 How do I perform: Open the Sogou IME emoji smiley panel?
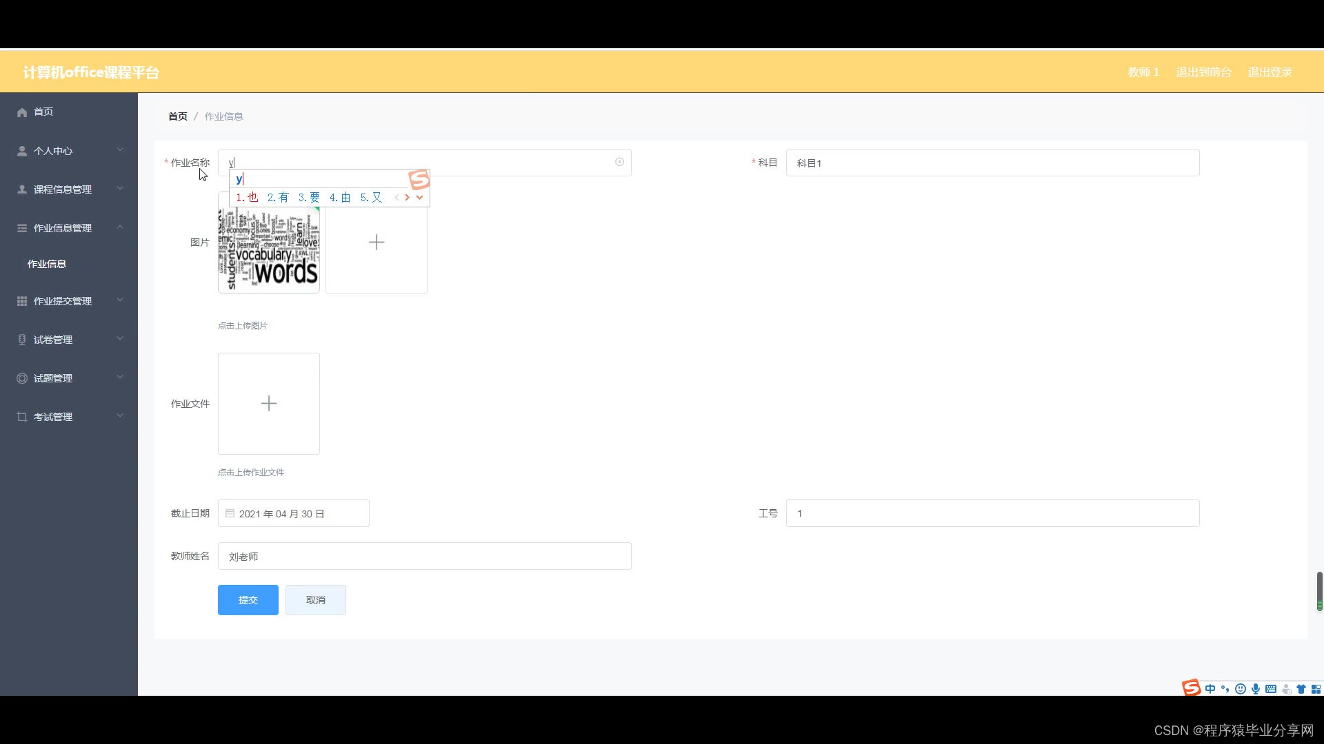[1241, 689]
